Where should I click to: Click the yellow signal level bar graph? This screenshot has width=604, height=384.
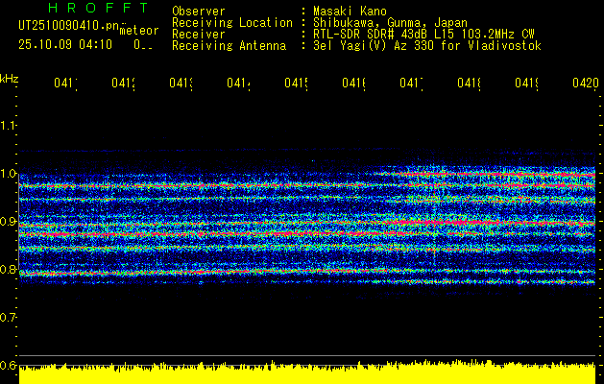point(307,374)
